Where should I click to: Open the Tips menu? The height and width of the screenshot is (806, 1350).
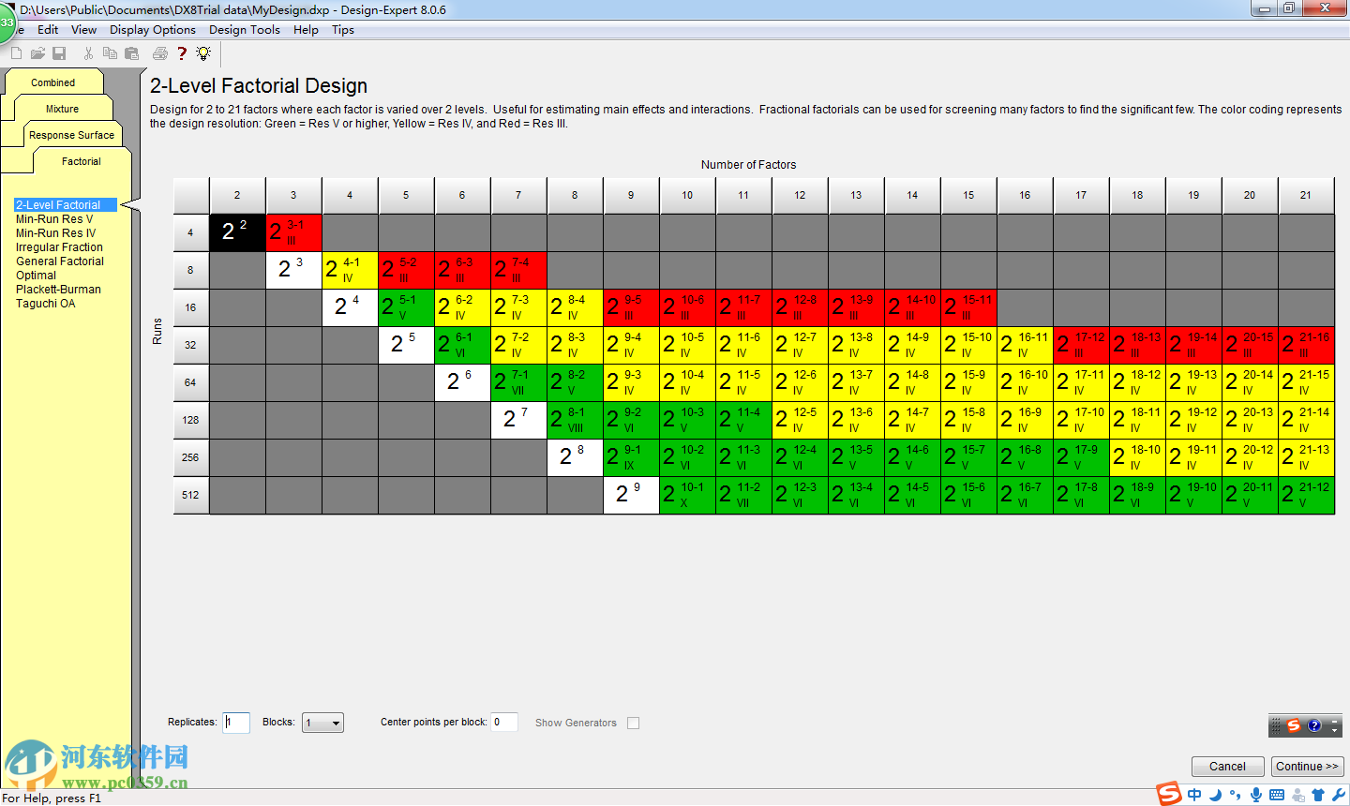(x=343, y=30)
